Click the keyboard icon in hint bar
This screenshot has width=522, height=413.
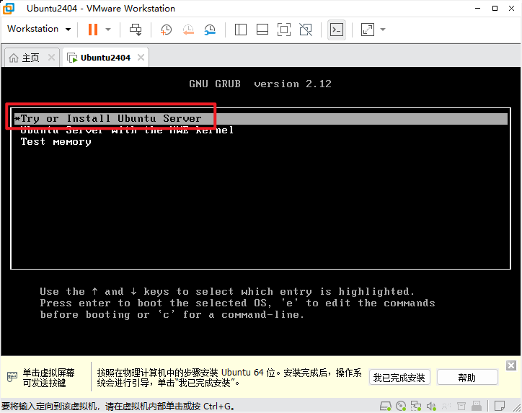click(x=12, y=377)
